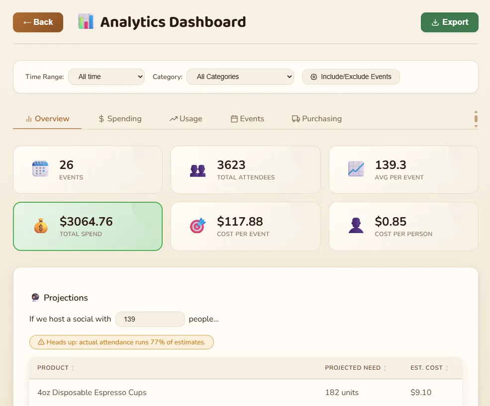The height and width of the screenshot is (406, 490).
Task: Click the Export button
Action: [449, 22]
